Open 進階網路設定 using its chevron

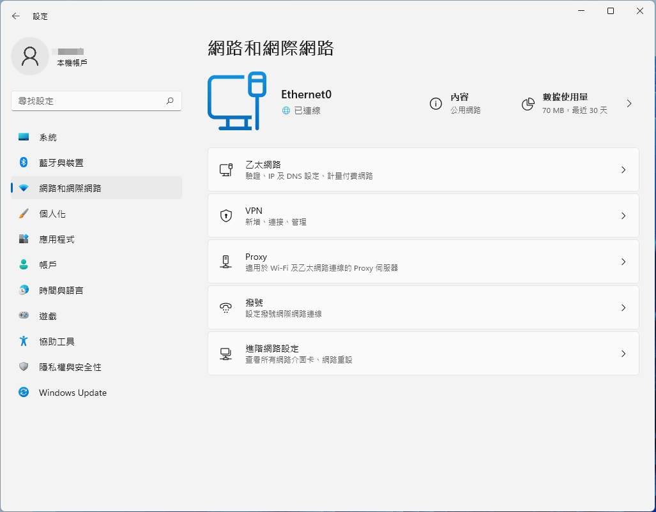(623, 354)
